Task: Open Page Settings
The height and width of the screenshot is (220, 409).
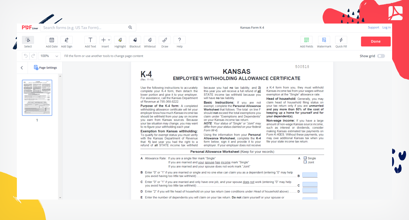Action: point(46,68)
